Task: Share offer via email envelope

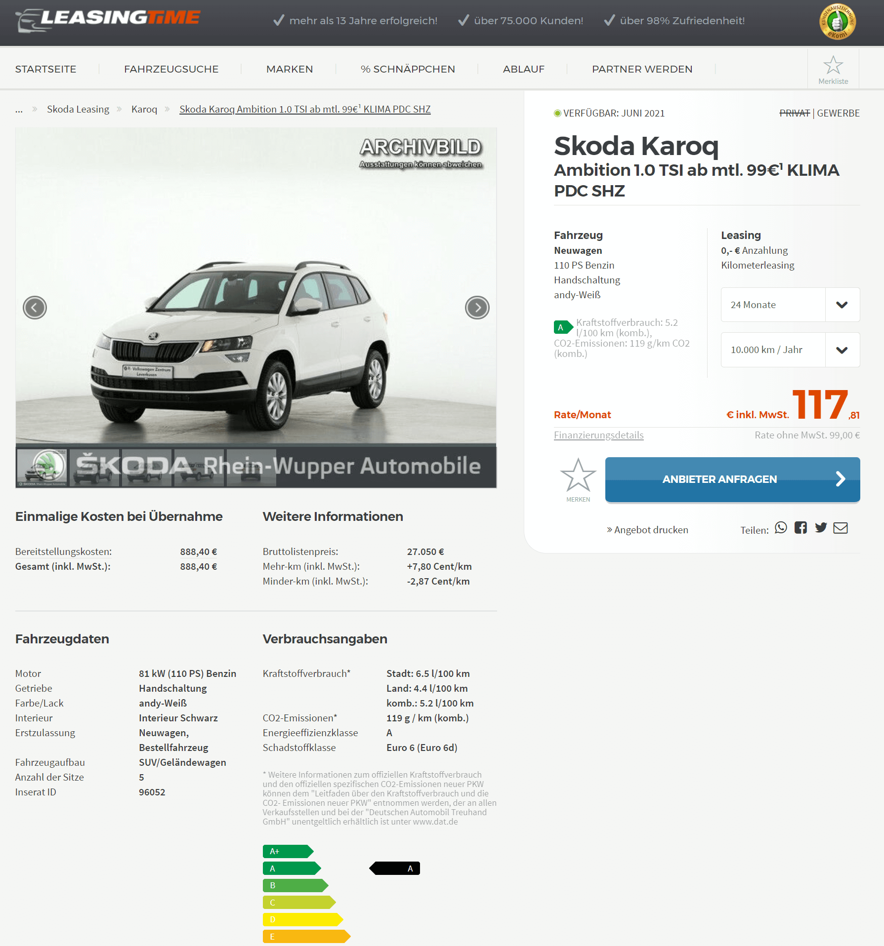Action: pyautogui.click(x=841, y=528)
